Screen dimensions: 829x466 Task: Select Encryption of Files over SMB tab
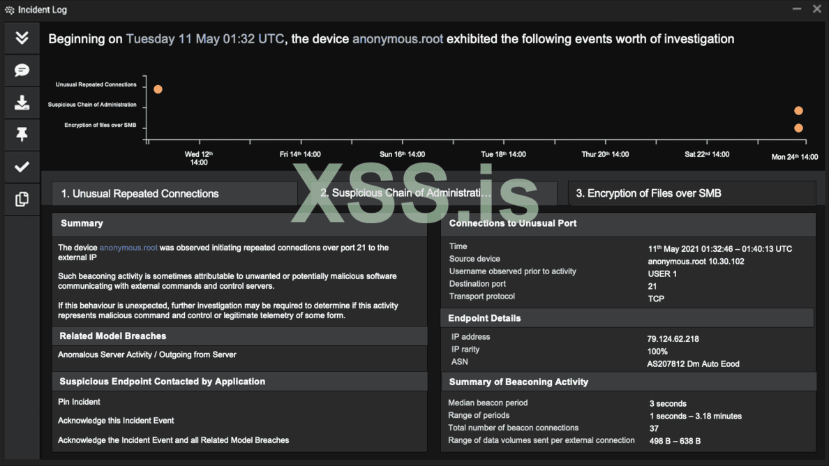click(692, 193)
